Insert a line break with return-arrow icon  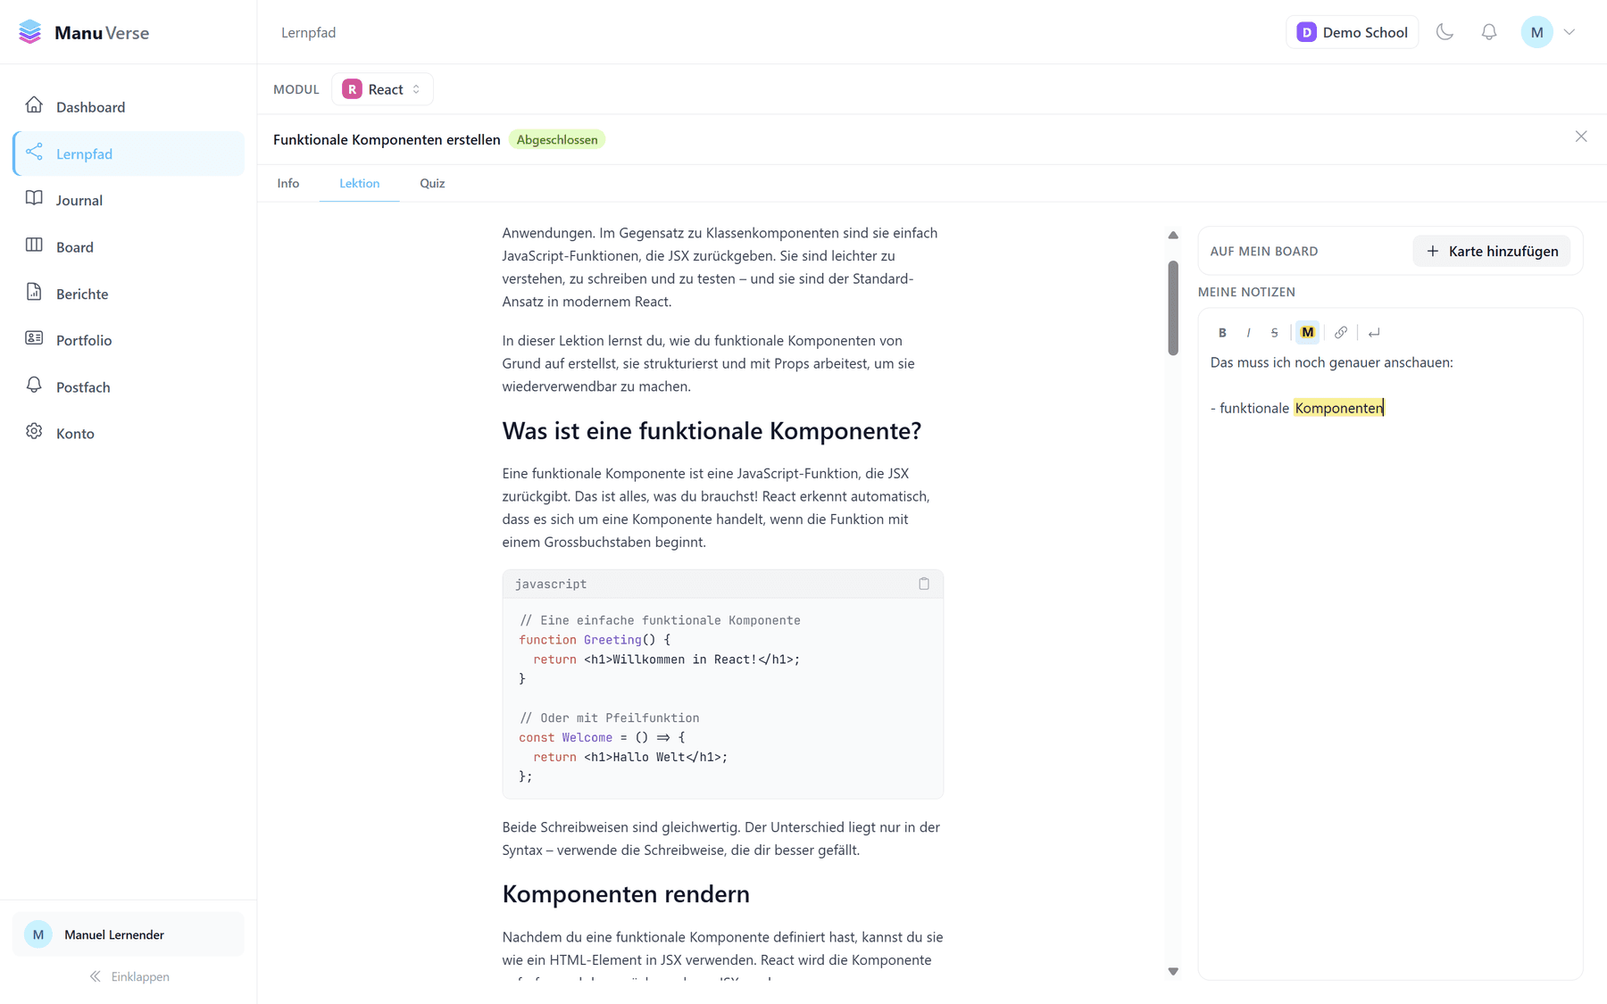1374,333
